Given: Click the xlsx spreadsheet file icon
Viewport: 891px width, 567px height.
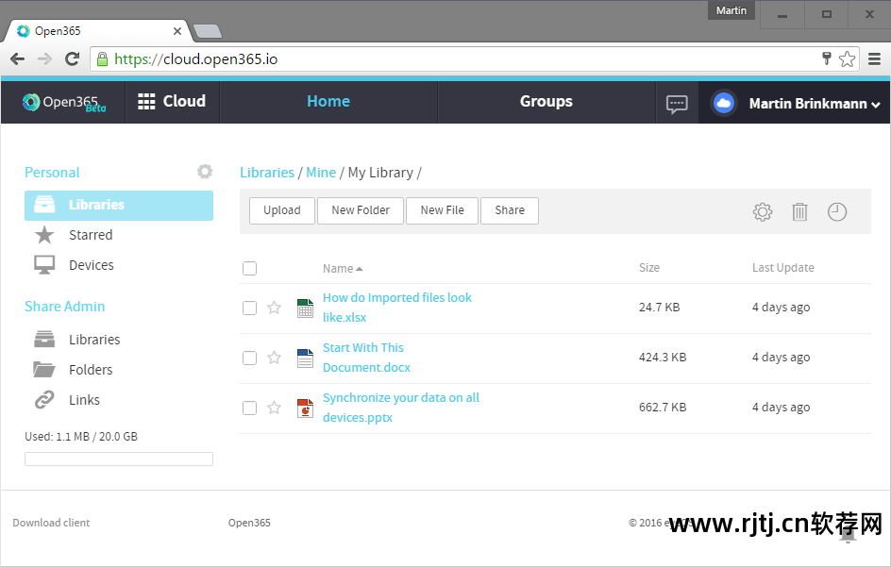Looking at the screenshot, I should click(x=305, y=308).
